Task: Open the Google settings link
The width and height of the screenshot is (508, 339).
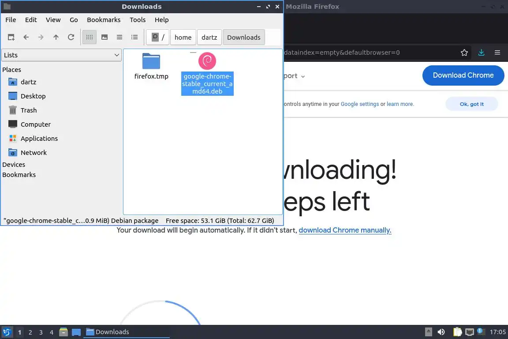Action: pos(360,104)
